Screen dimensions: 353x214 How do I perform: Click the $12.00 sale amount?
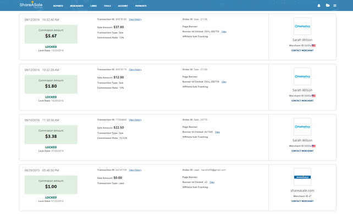click(119, 77)
